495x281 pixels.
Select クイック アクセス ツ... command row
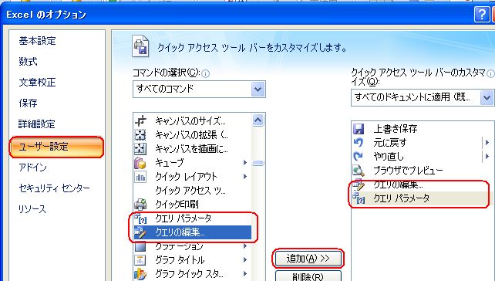click(193, 190)
